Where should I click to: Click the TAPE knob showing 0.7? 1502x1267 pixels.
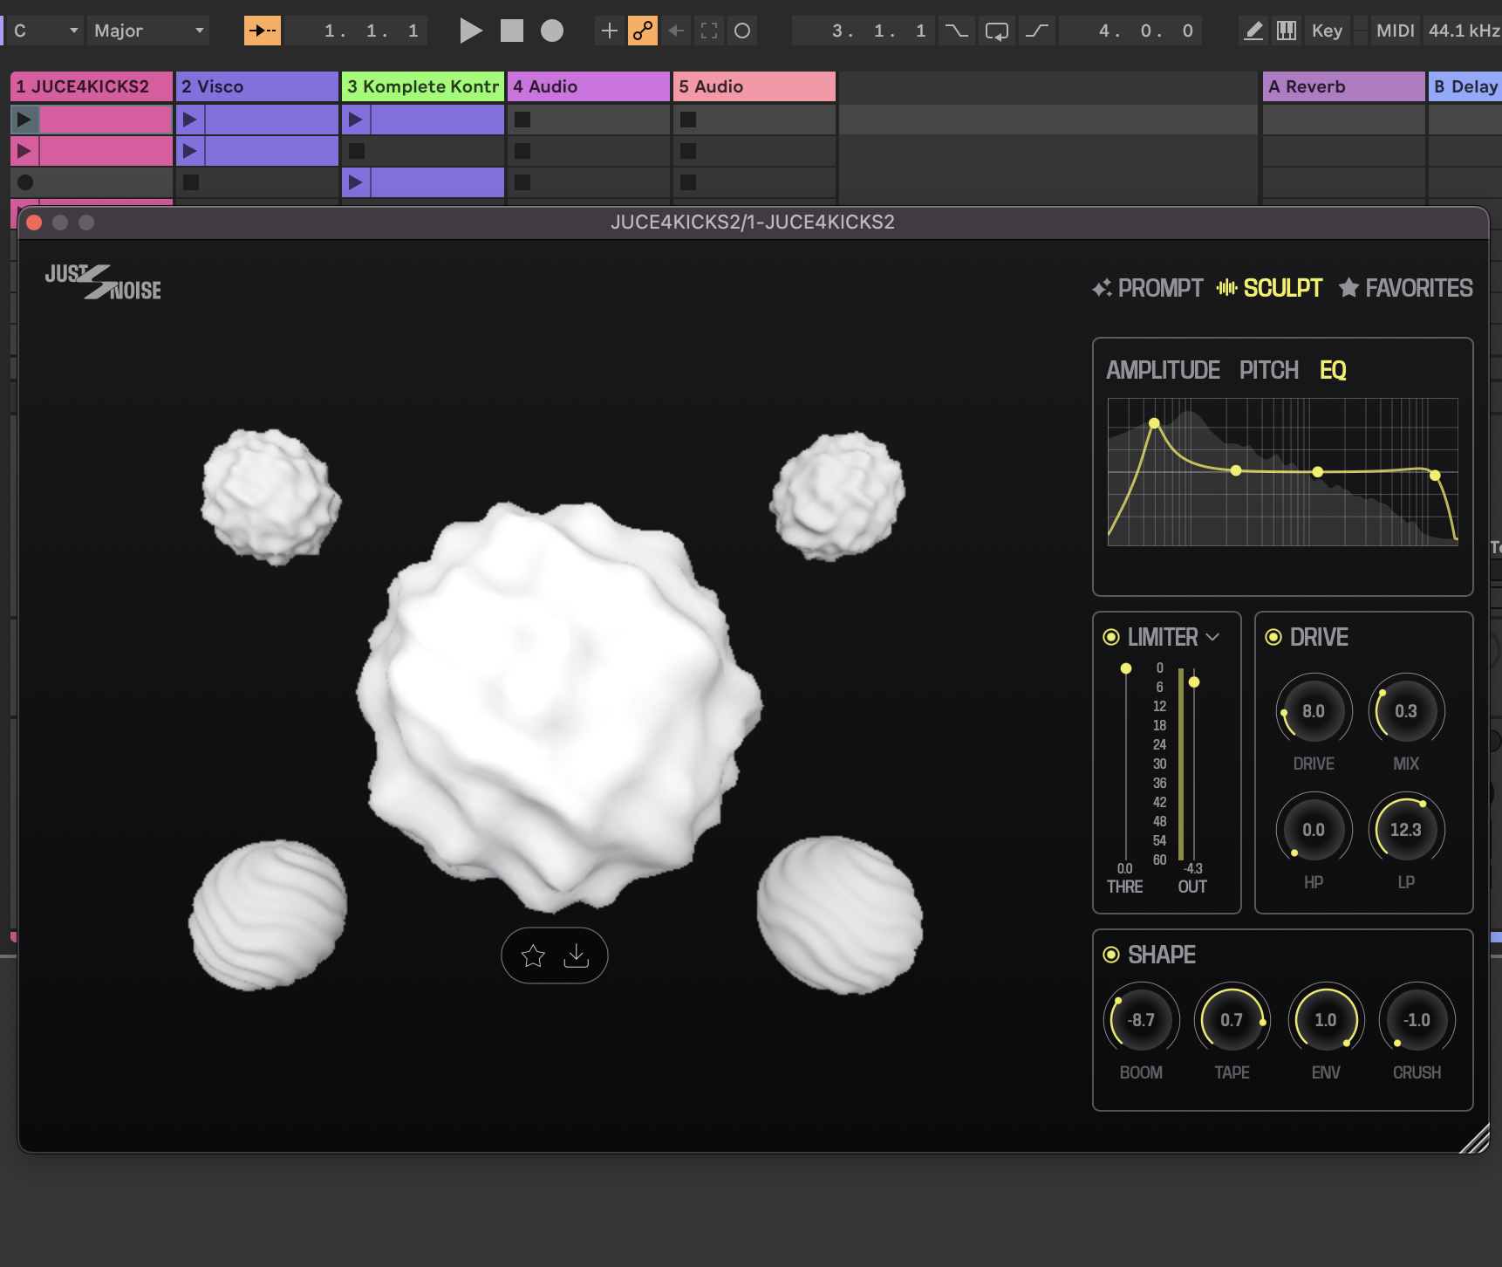(x=1232, y=1020)
